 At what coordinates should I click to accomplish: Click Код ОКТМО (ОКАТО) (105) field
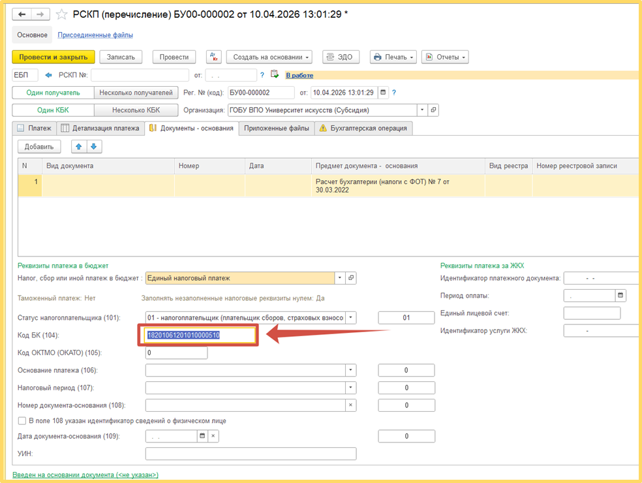click(176, 352)
